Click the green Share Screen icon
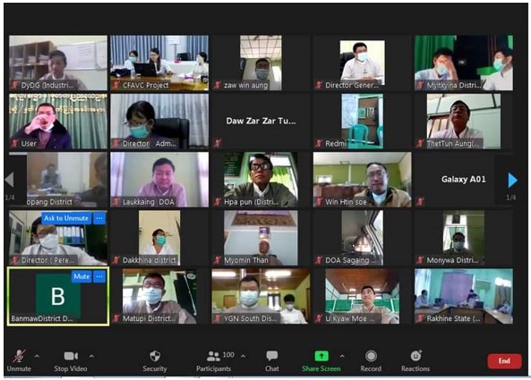The height and width of the screenshot is (380, 531). pos(321,356)
